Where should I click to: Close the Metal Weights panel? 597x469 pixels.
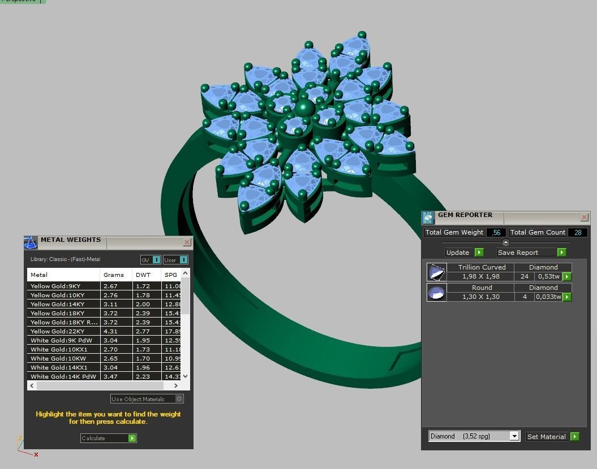pos(187,242)
